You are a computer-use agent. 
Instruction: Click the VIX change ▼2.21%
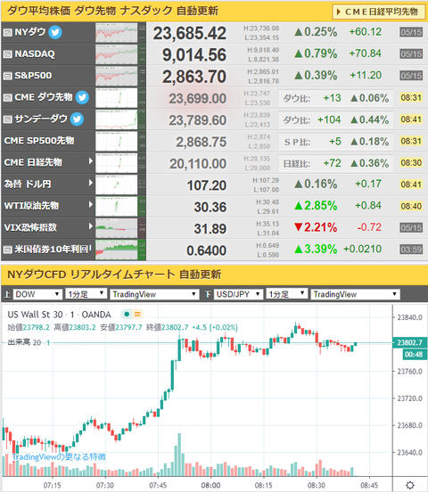tap(316, 227)
